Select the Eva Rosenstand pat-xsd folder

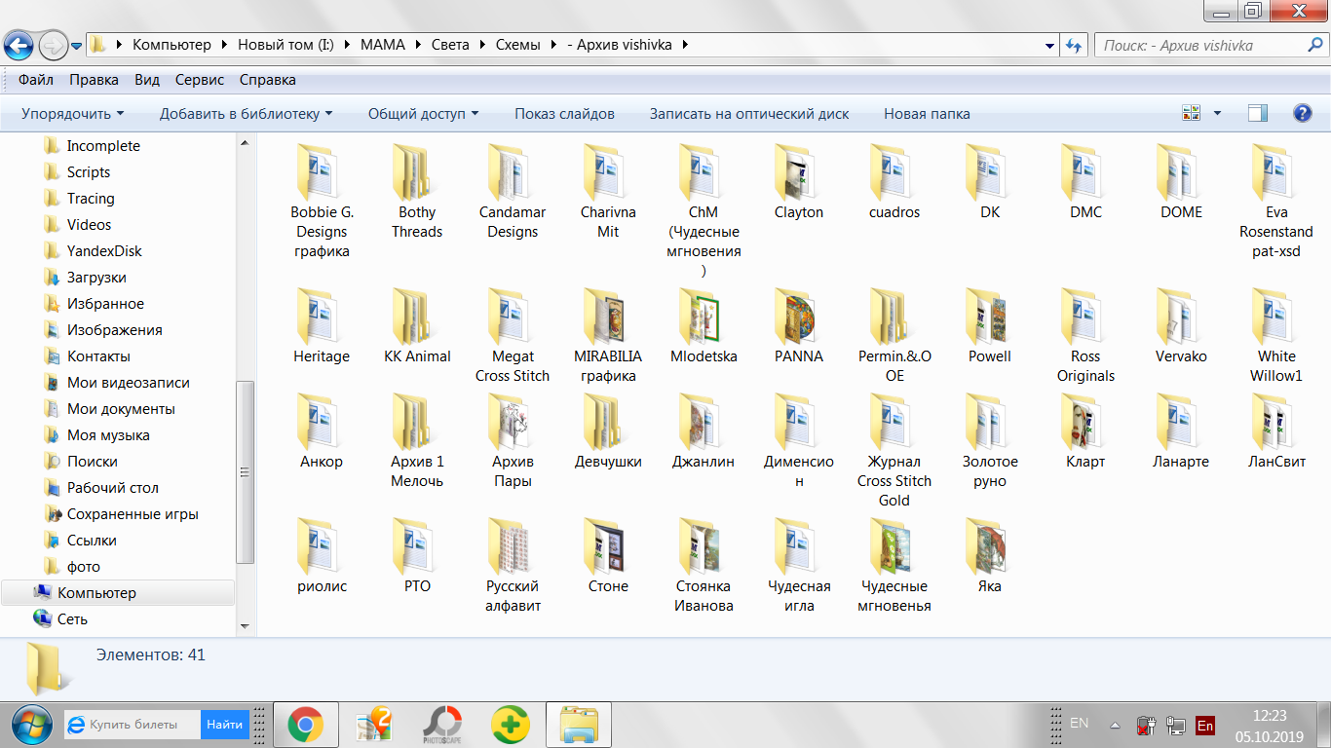click(1276, 203)
